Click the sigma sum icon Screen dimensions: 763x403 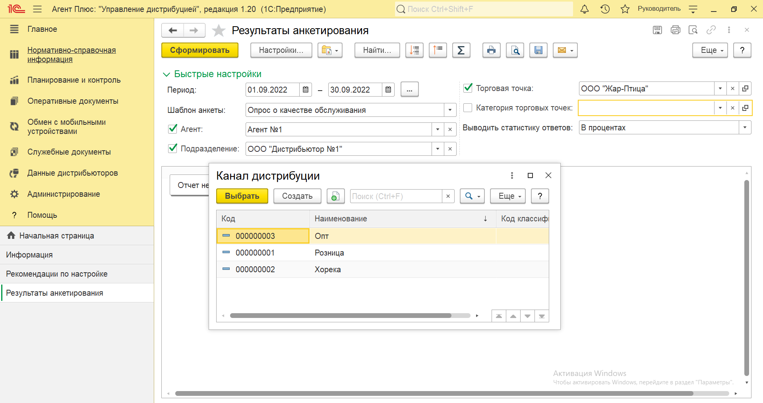pos(461,50)
